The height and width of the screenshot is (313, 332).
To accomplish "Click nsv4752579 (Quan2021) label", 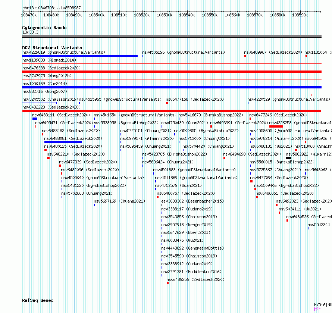I will click(x=178, y=185).
